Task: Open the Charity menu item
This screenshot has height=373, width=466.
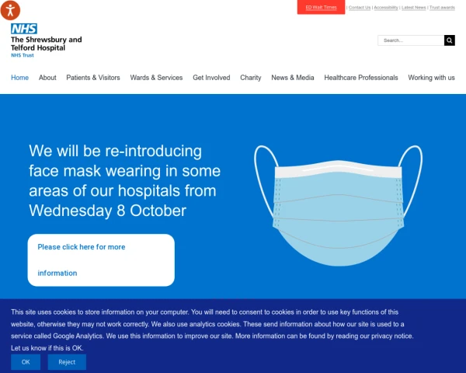Action: click(251, 78)
